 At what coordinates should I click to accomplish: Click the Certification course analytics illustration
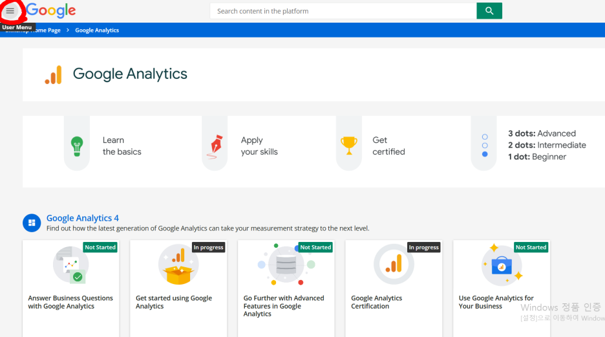coord(394,265)
